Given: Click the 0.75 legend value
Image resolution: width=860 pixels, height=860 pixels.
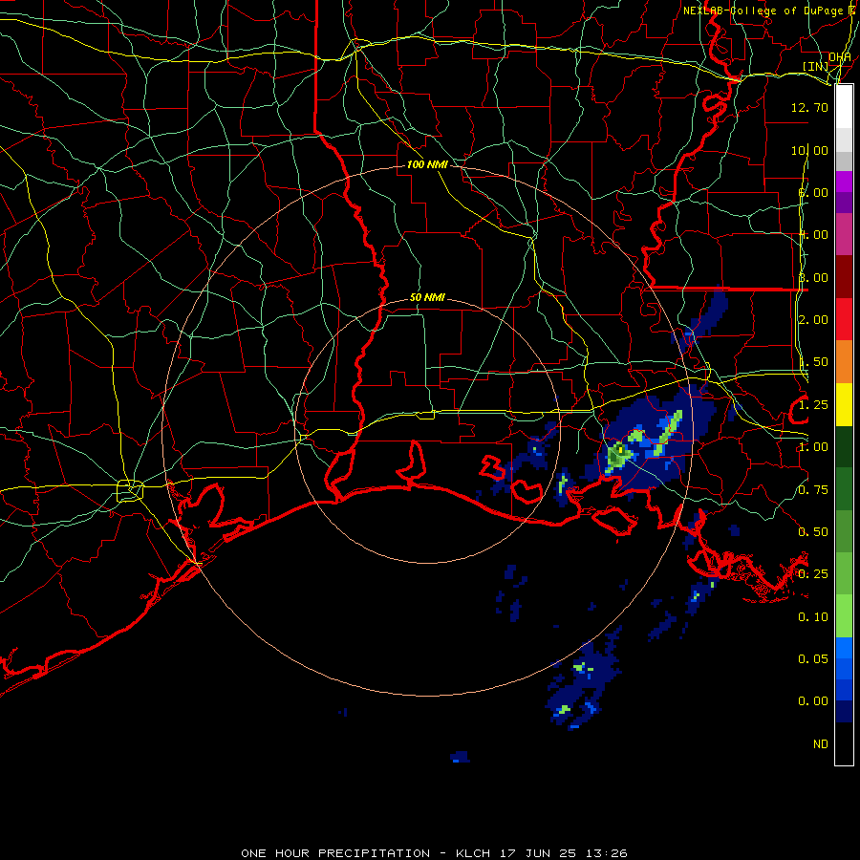Looking at the screenshot, I should 813,490.
